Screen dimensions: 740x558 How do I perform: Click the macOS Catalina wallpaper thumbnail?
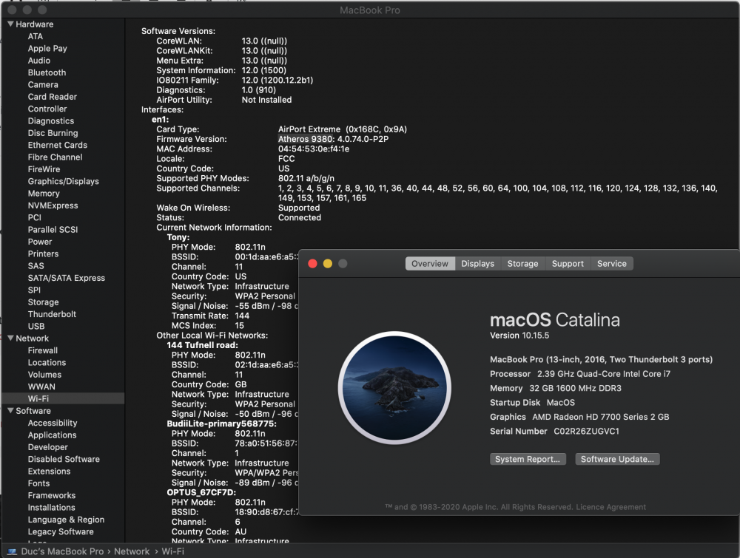[x=395, y=386]
